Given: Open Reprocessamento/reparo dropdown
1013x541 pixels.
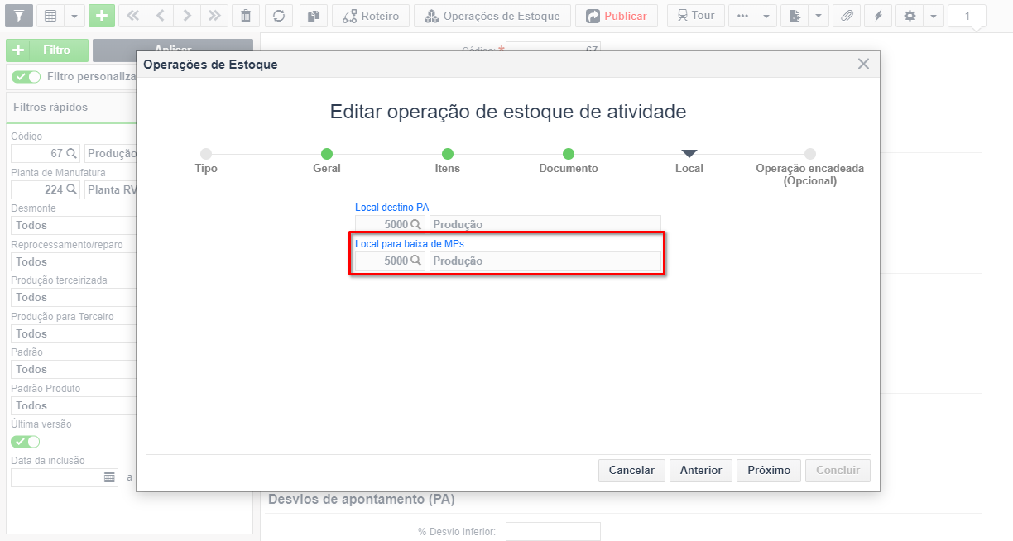Looking at the screenshot, I should coord(73,261).
